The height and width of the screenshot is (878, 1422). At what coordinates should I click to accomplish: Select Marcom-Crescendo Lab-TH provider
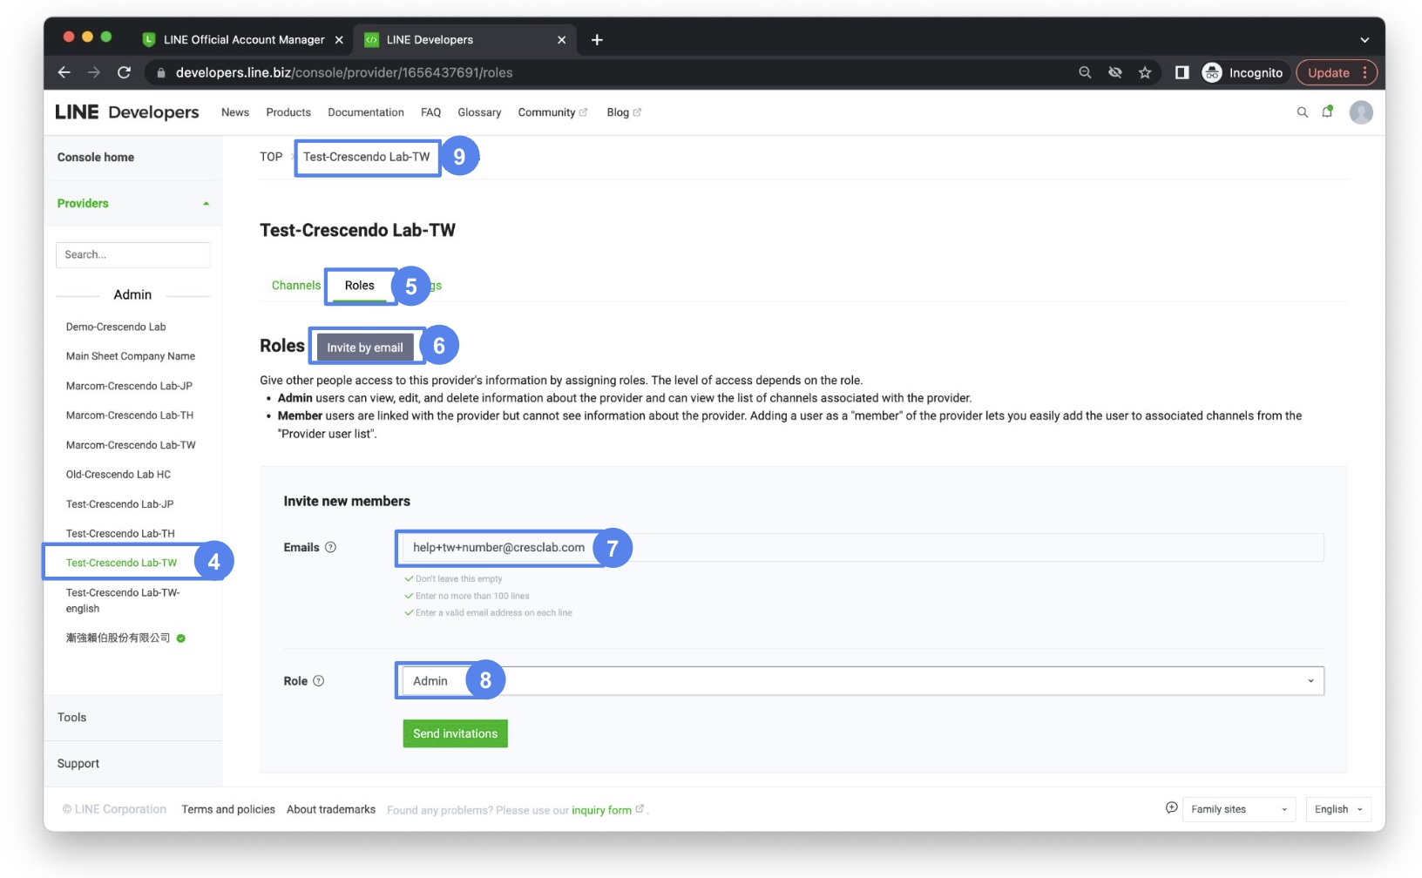coord(130,415)
